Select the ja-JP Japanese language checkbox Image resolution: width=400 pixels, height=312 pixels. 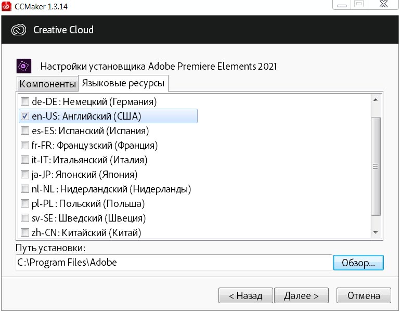[25, 174]
